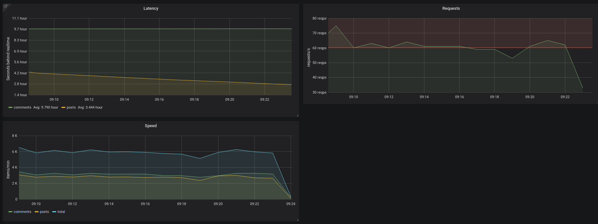Click yellow swatch beside posts in Speed legend

37,212
